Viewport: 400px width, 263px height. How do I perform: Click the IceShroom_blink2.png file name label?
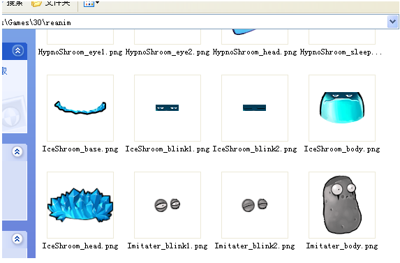255,149
